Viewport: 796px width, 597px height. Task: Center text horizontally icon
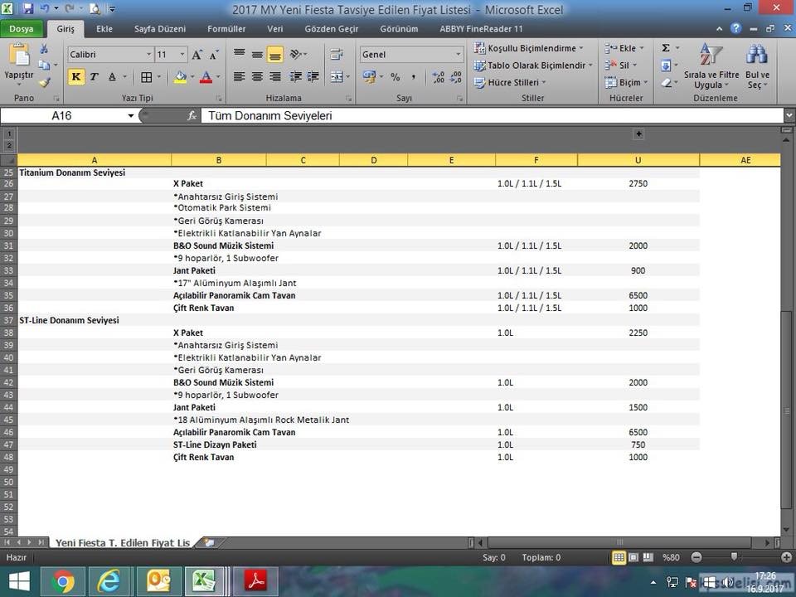257,76
